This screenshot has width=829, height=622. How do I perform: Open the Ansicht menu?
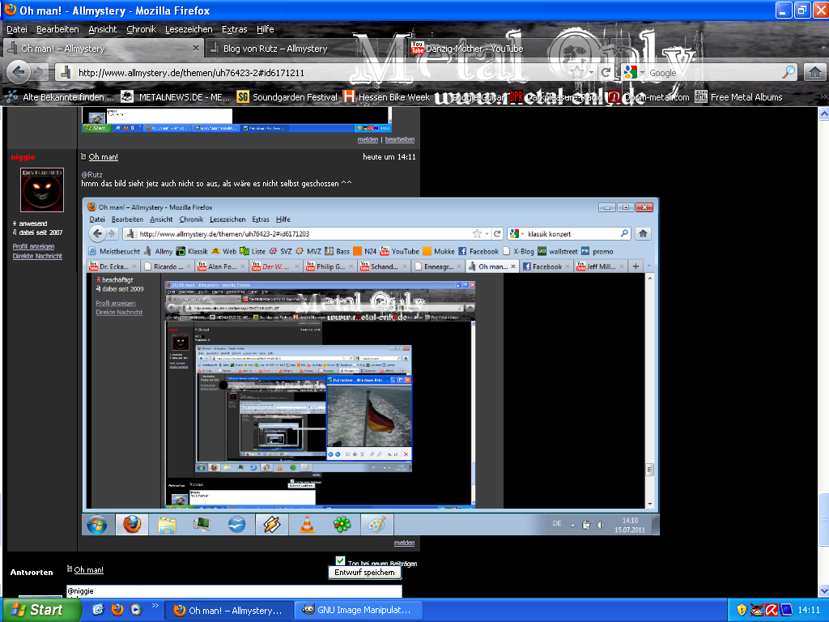click(103, 29)
